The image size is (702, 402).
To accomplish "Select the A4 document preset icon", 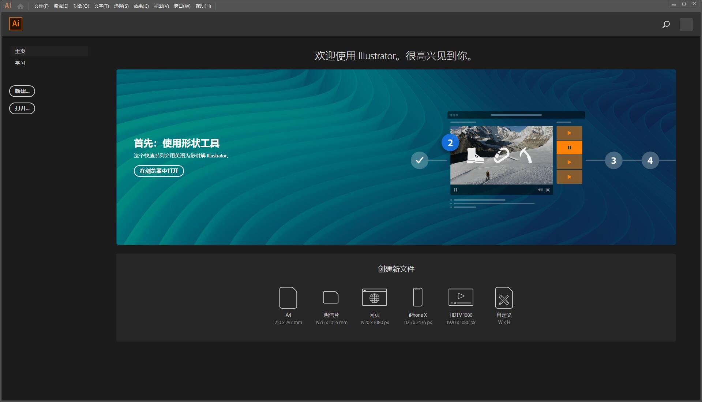I will click(x=288, y=298).
